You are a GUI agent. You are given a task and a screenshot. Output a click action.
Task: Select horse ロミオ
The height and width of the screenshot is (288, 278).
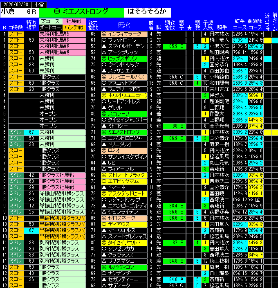click(x=124, y=151)
